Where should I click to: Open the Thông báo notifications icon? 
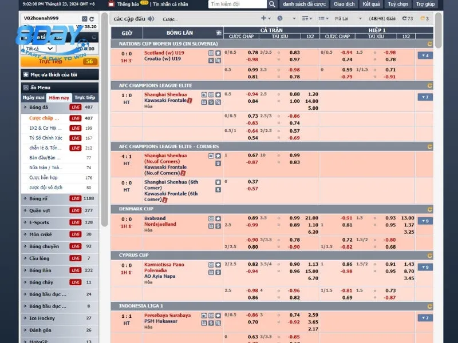coord(111,4)
